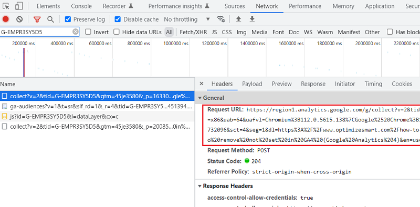Toggle the Disable cache checkbox
Screen dimensions: 420x207
click(118, 19)
